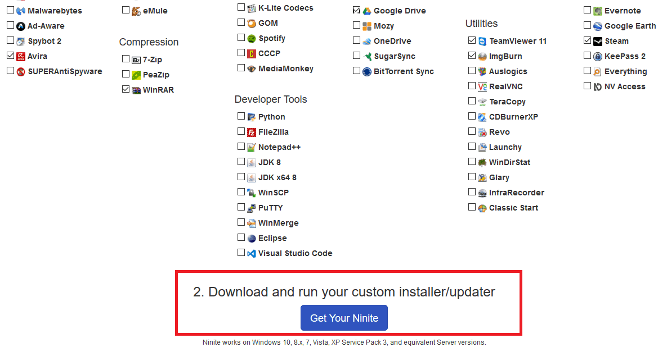The height and width of the screenshot is (352, 667).
Task: Click the FileZilla red icon
Action: (x=252, y=132)
